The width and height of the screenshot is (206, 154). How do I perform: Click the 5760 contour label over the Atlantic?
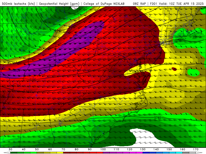158,118
